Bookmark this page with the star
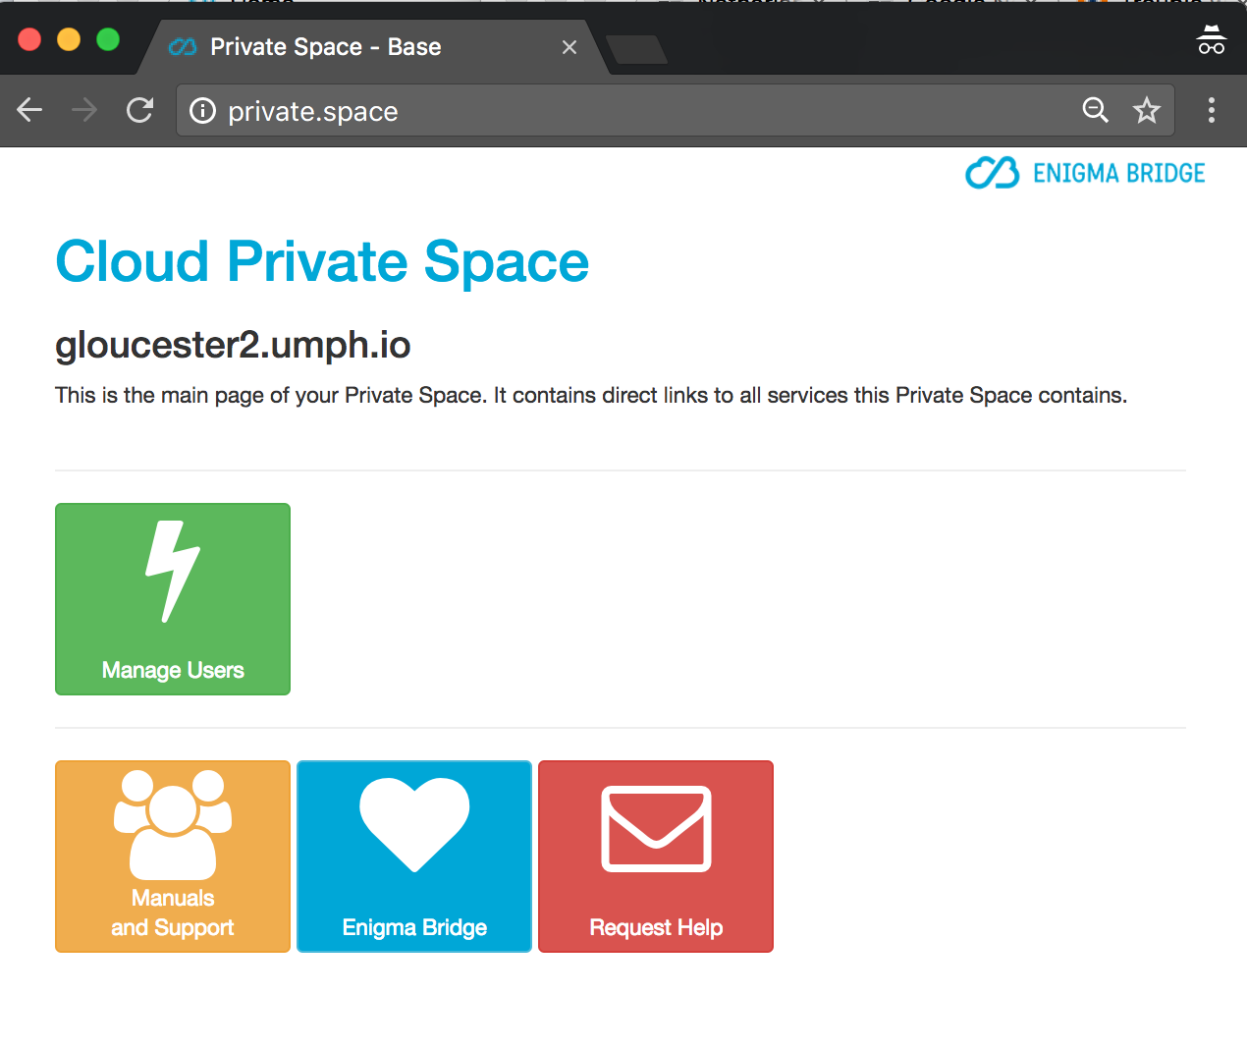1247x1051 pixels. point(1147,111)
